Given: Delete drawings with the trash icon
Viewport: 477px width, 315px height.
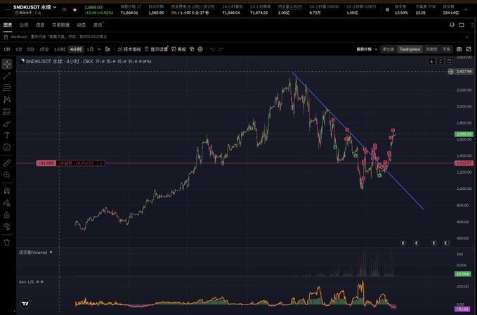Looking at the screenshot, I should 7,243.
